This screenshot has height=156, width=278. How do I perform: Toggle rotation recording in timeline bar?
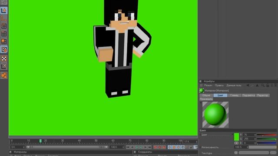click(179, 147)
